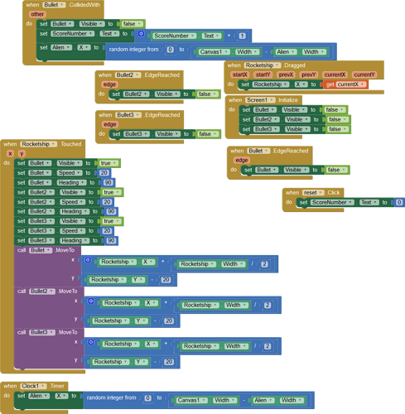This screenshot has width=405, height=414.
Task: Edit number 0 in reset.Click block
Action: (x=399, y=202)
